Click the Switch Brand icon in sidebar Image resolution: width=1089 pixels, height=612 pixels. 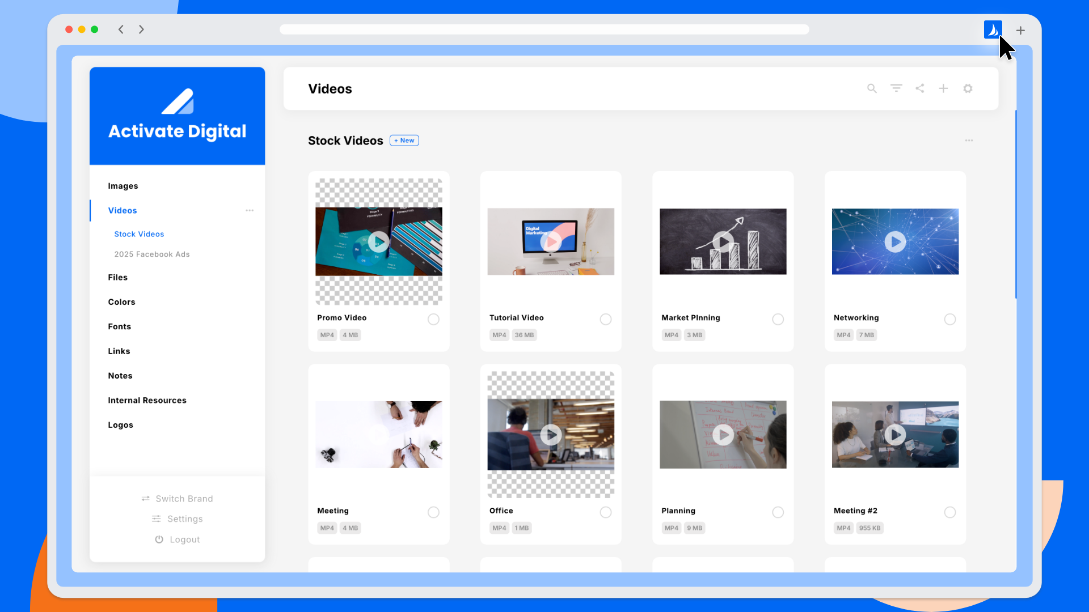(x=145, y=499)
